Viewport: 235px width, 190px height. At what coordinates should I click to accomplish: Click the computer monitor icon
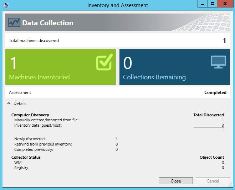218,62
